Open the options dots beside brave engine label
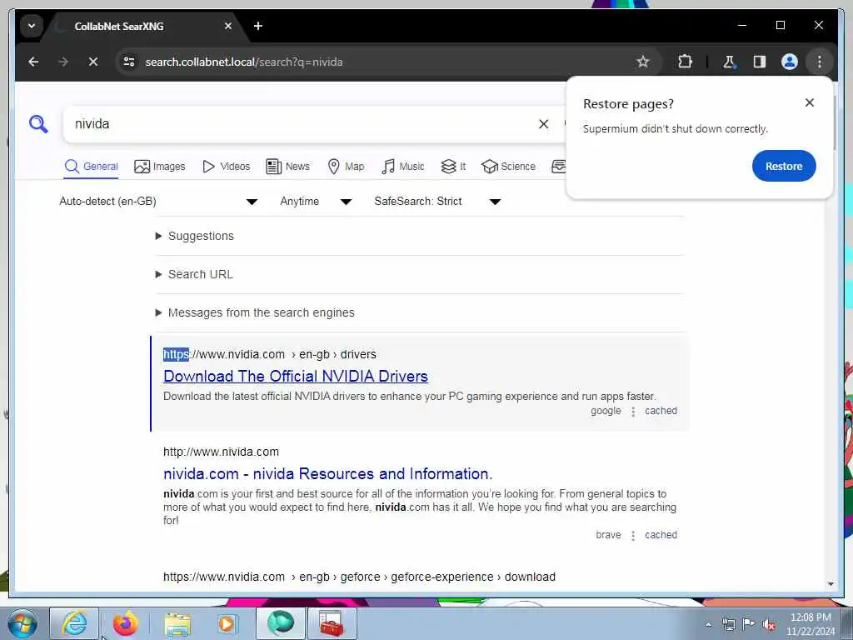The width and height of the screenshot is (853, 640). point(633,536)
